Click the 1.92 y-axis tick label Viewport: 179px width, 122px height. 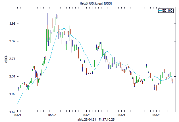[x=11, y=94]
